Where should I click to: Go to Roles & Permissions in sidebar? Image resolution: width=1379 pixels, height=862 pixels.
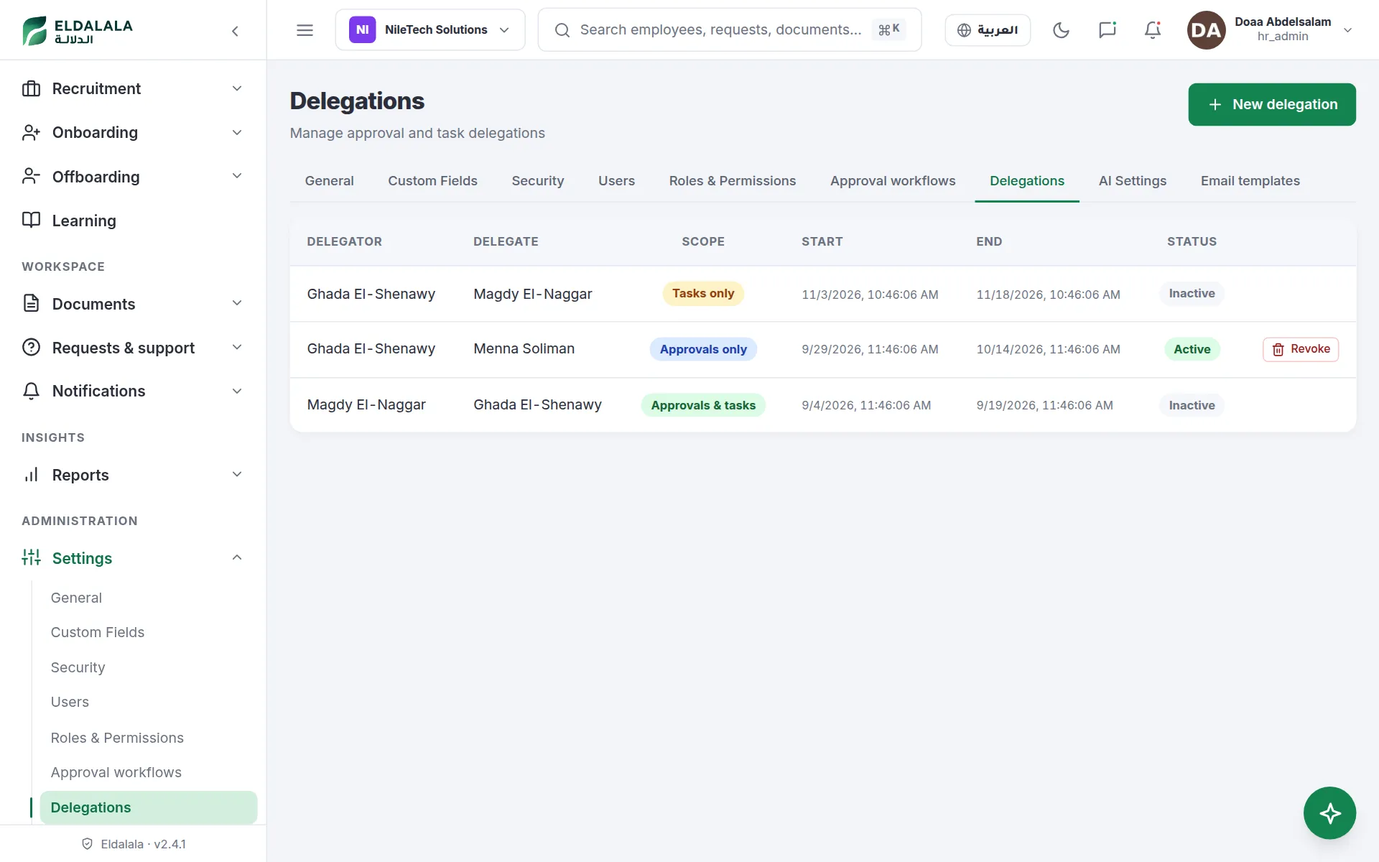coord(117,738)
